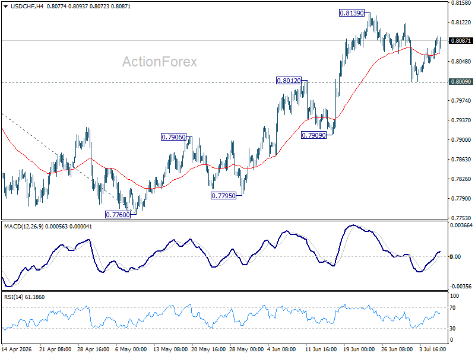
Task: Click the 0.78260 price axis value
Action: tap(461, 179)
